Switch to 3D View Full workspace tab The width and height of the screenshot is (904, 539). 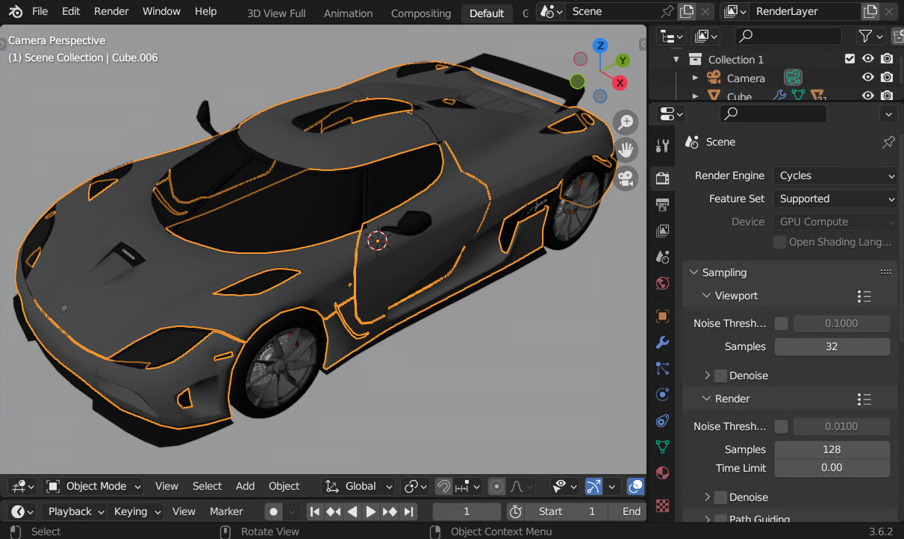click(x=276, y=13)
